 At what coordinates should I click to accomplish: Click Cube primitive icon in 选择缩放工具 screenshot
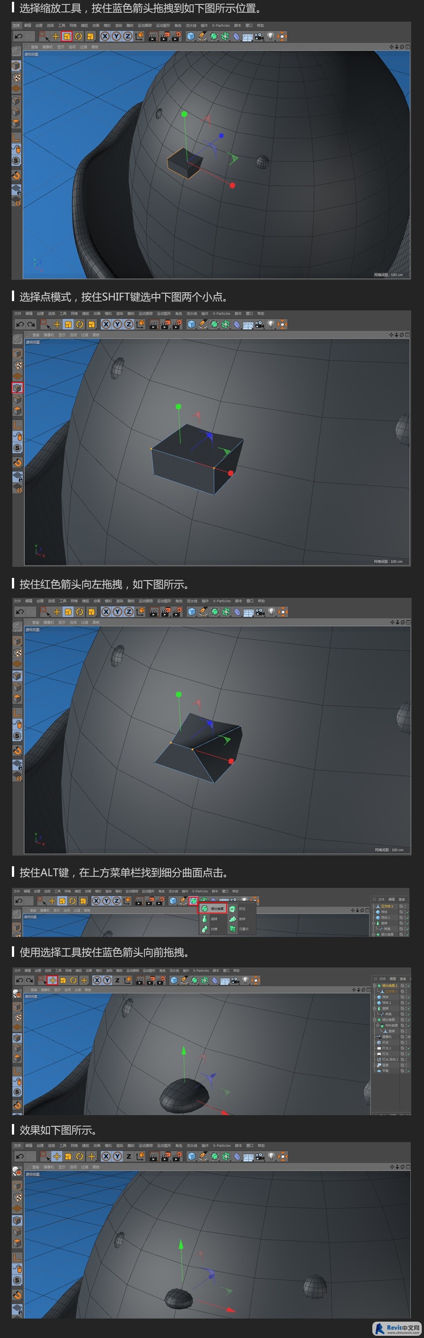[190, 36]
